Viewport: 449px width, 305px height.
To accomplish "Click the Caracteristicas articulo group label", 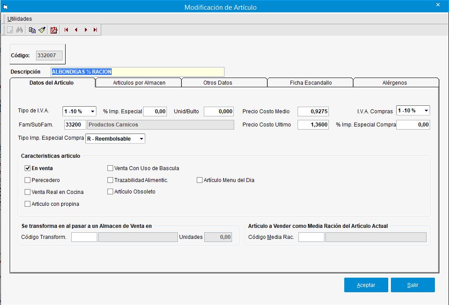I will point(51,156).
